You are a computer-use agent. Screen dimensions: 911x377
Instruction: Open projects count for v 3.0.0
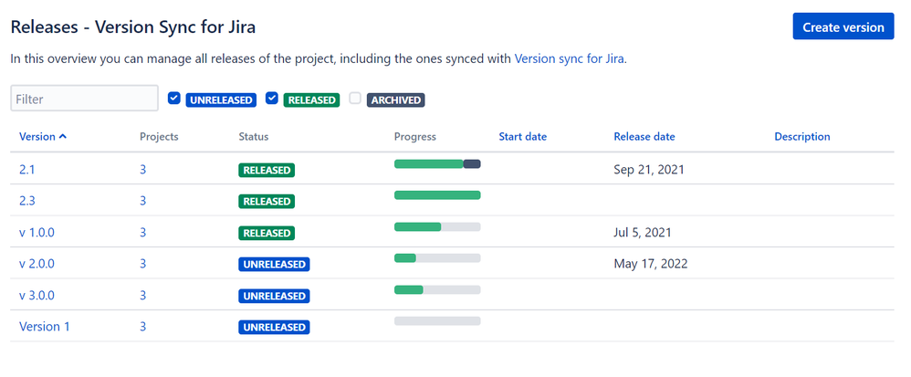pos(143,295)
